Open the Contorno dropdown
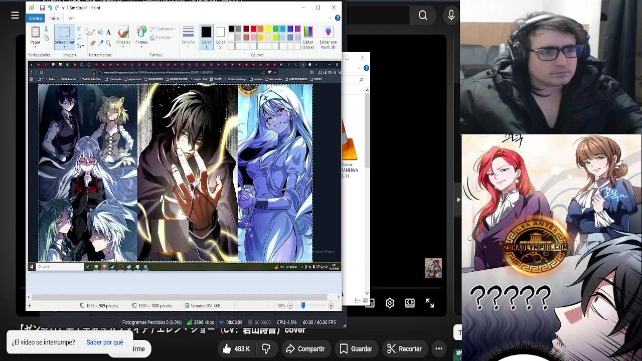 pyautogui.click(x=163, y=29)
